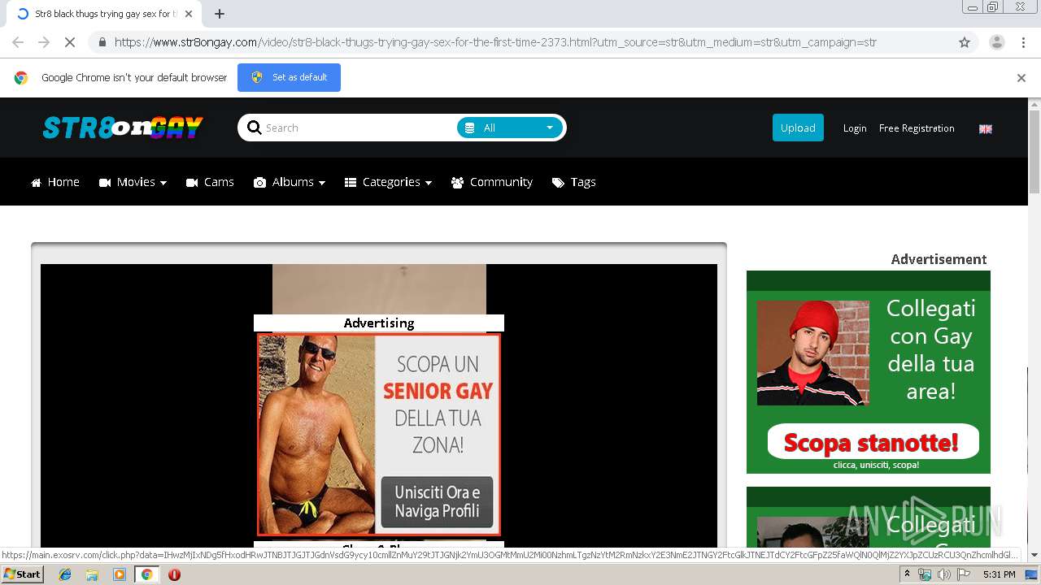Open the network tray icon
This screenshot has width=1041, height=585.
(x=925, y=574)
